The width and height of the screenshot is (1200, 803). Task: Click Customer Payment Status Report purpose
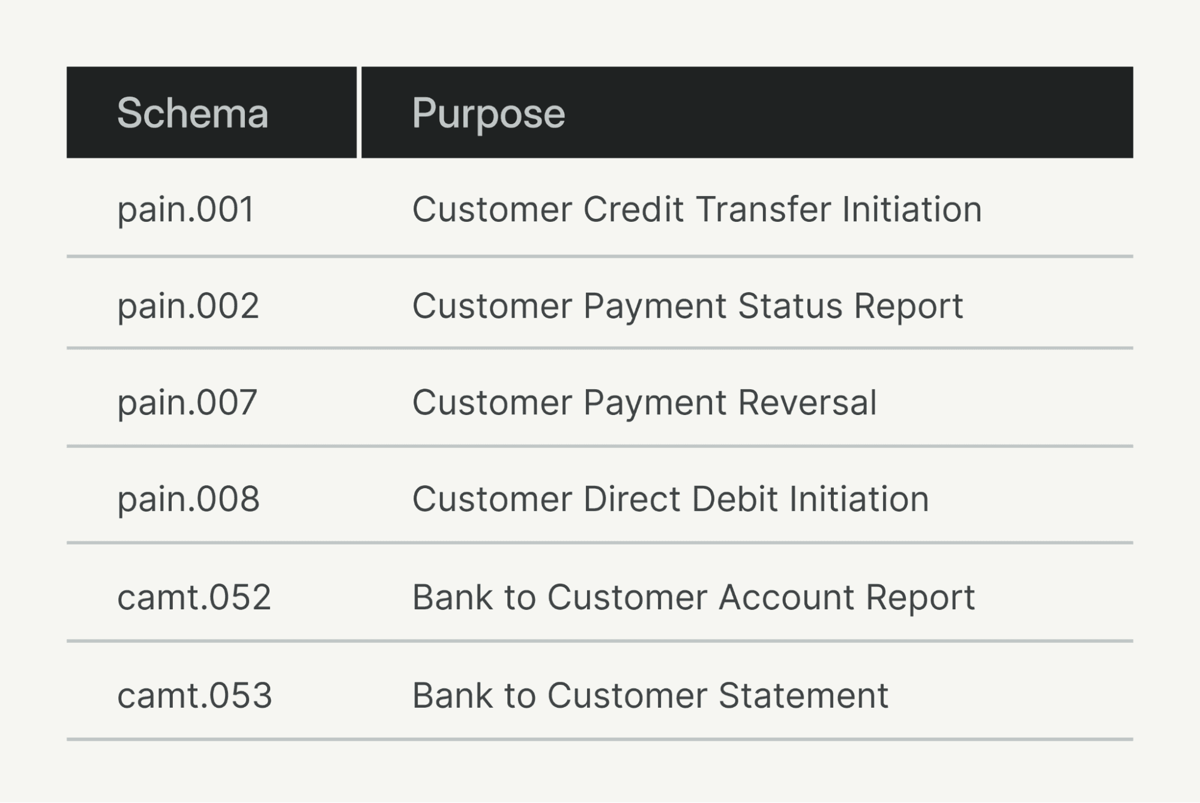pyautogui.click(x=687, y=306)
